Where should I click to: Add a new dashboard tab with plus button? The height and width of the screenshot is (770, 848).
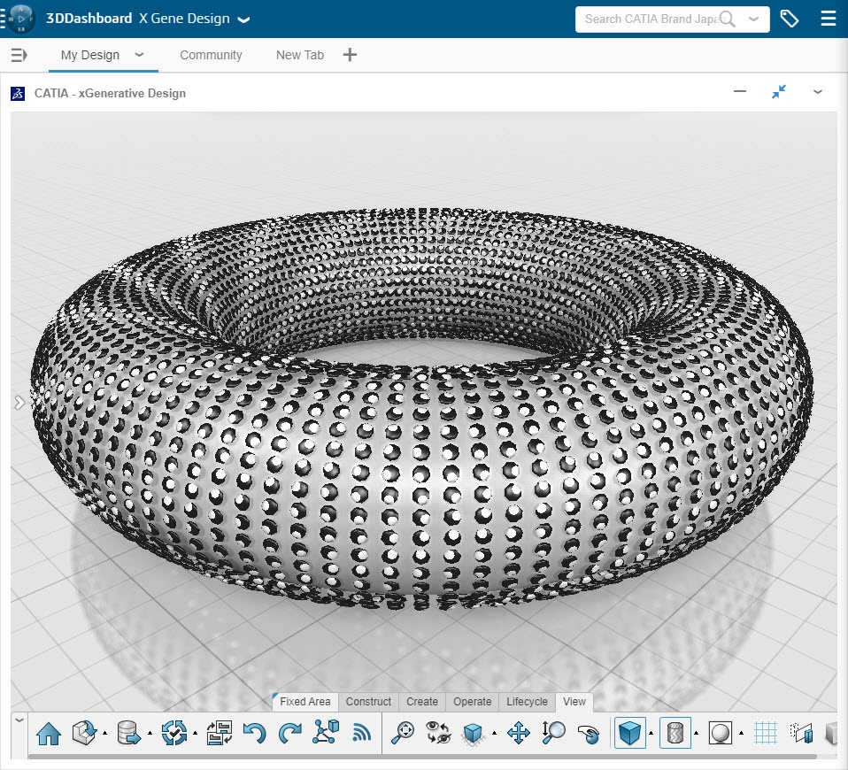point(350,55)
